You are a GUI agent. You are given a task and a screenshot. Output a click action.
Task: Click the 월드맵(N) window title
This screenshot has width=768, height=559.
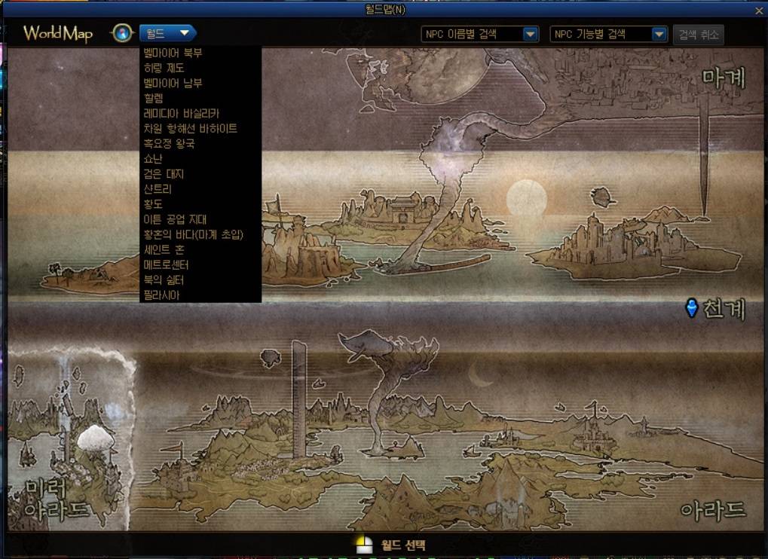(x=385, y=9)
